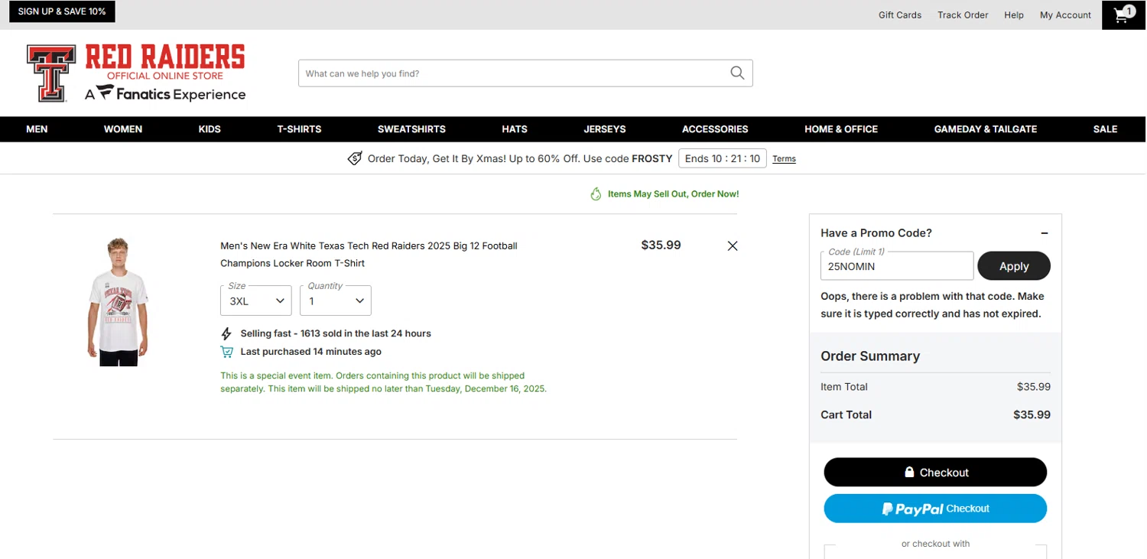Click the SIGN UP & SAVE 10% button
1147x559 pixels.
(x=62, y=11)
